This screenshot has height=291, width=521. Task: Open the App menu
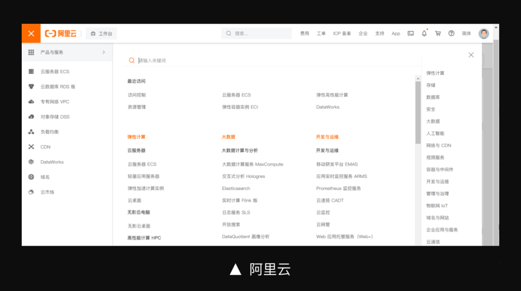(396, 34)
